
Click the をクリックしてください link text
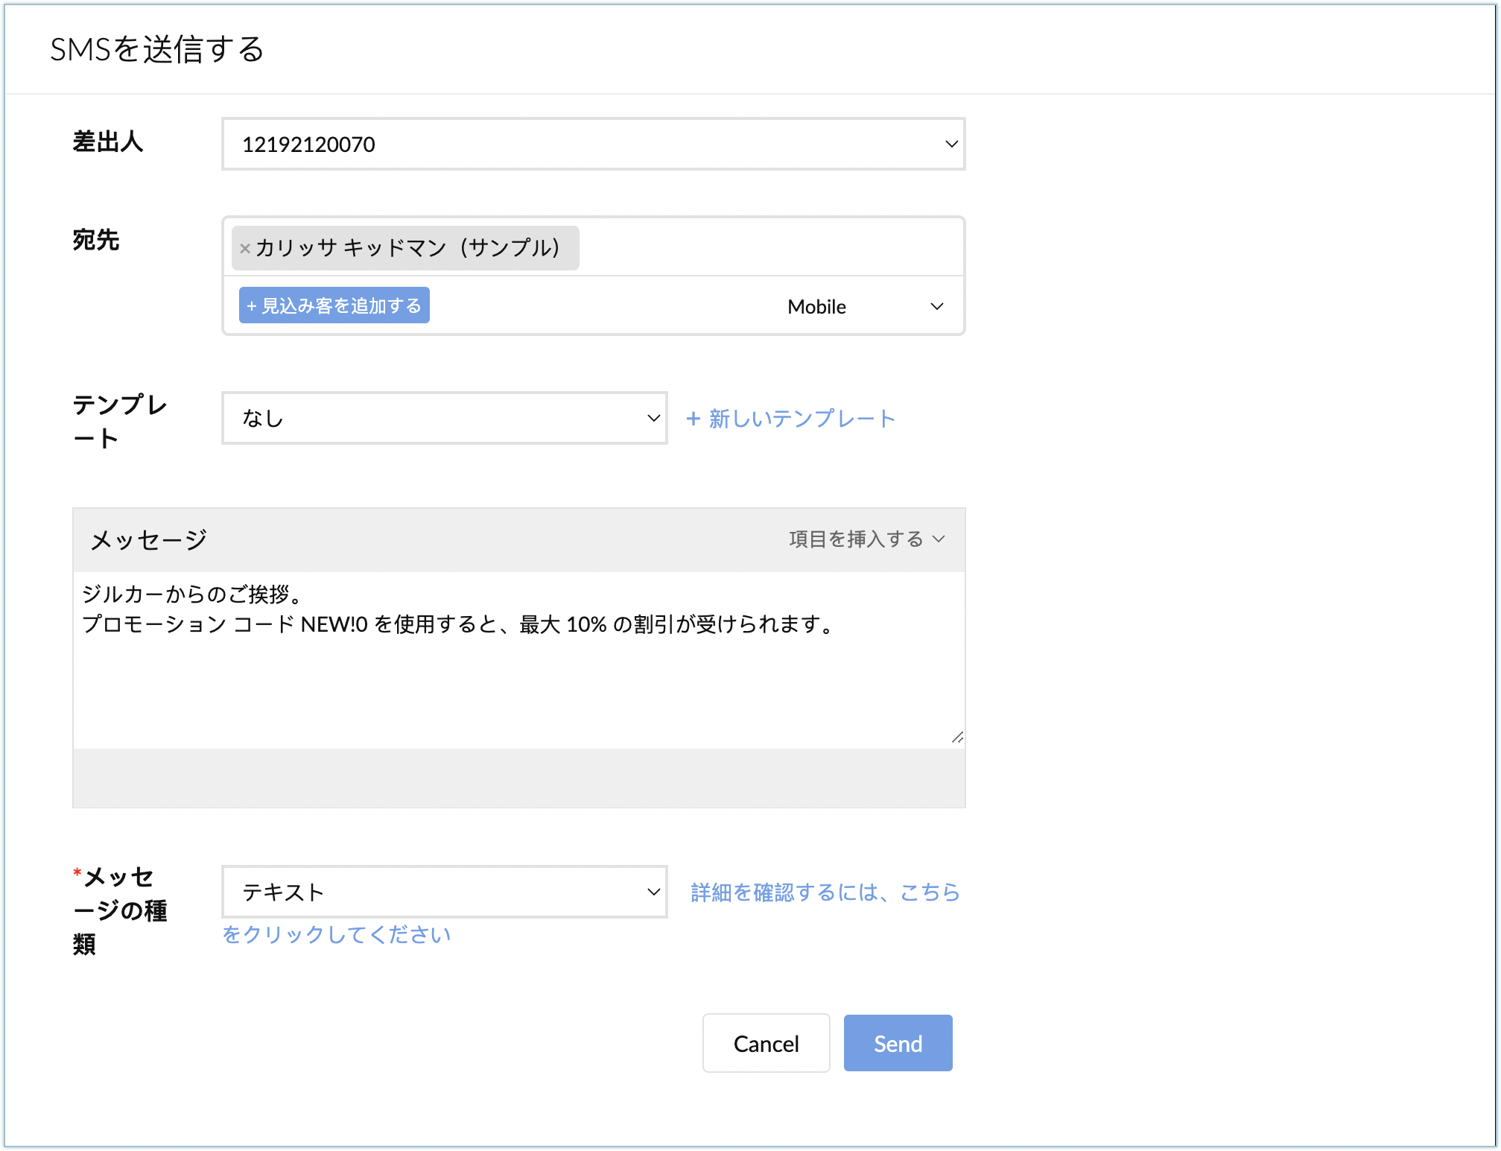point(337,934)
